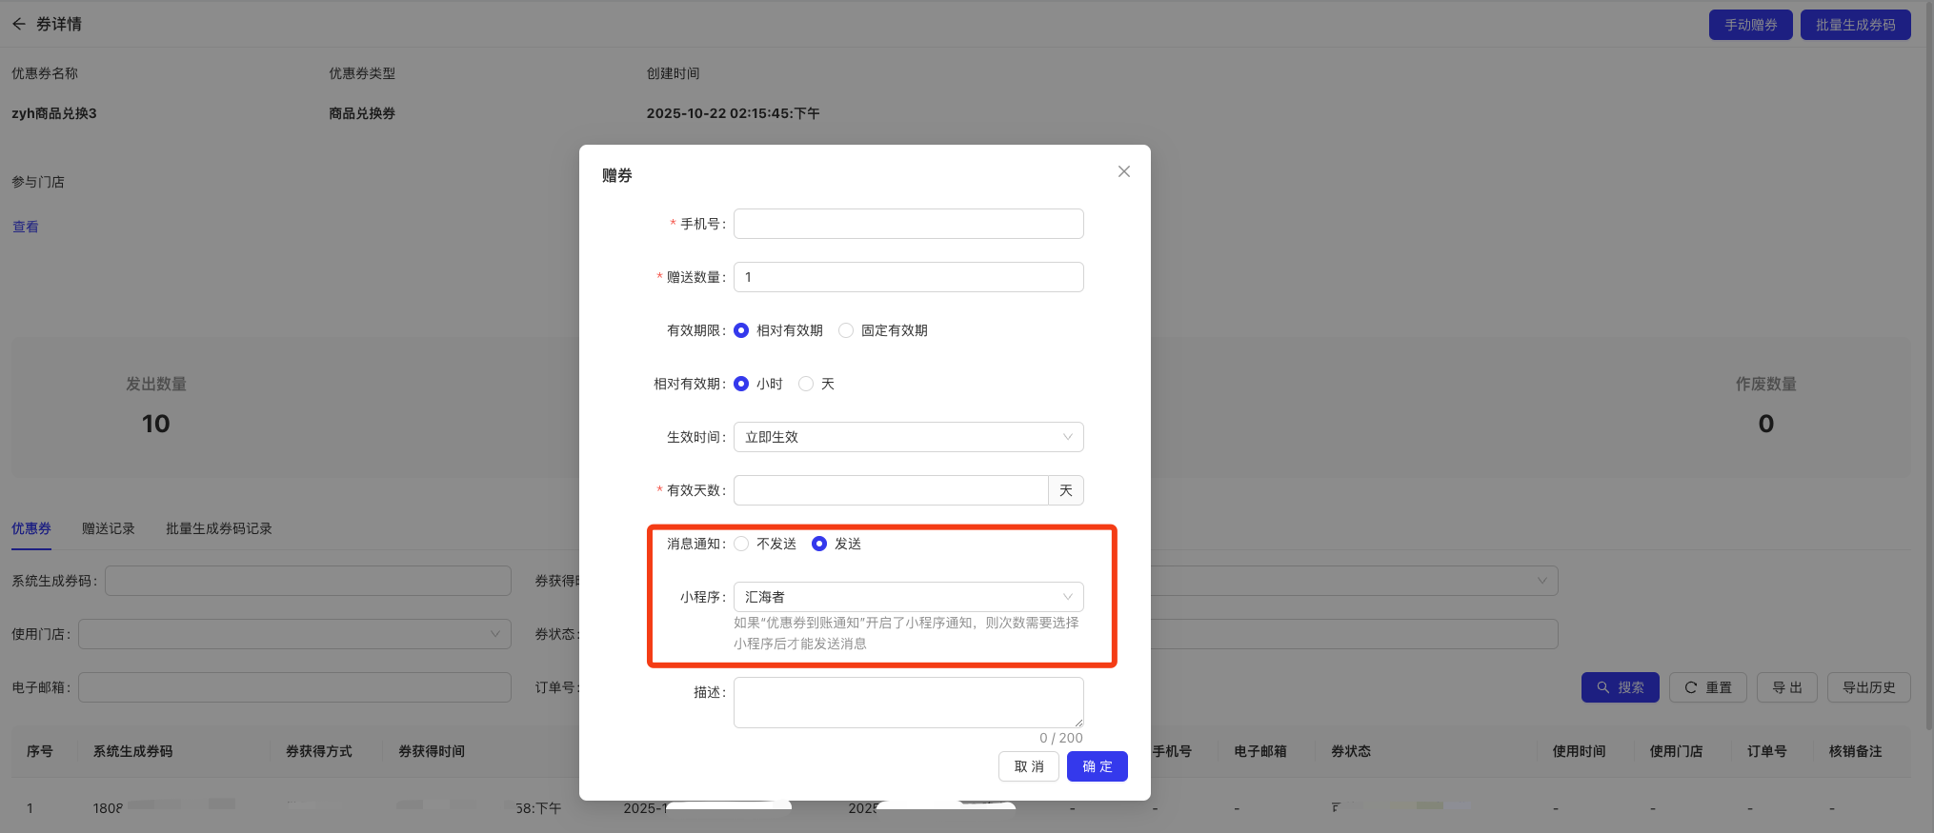
Task: Click the 确定 button in dialog
Action: pos(1097,766)
